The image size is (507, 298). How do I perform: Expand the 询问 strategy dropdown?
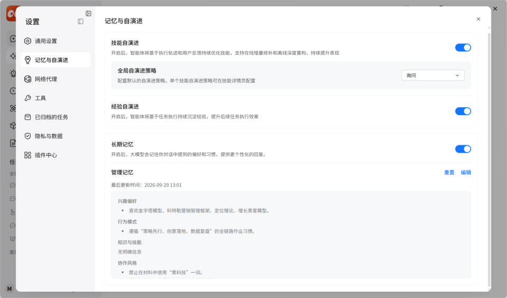pos(433,76)
